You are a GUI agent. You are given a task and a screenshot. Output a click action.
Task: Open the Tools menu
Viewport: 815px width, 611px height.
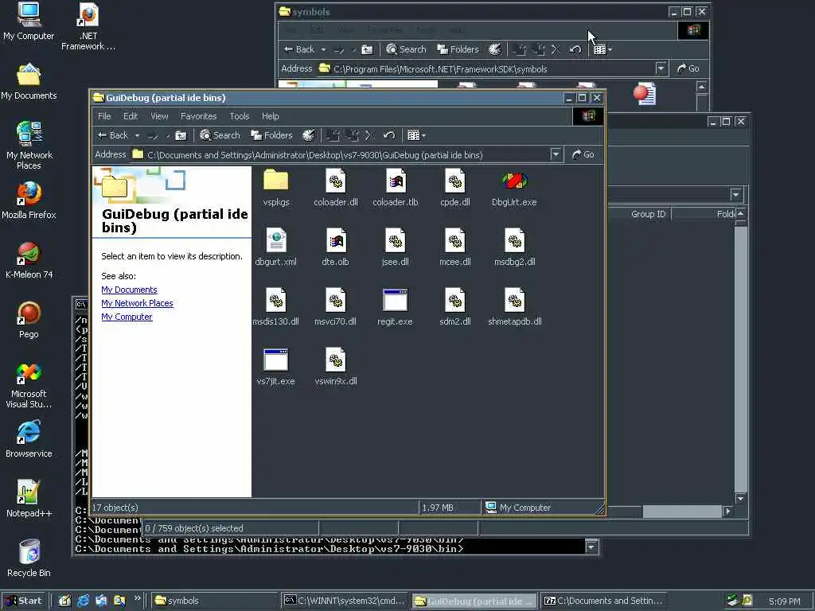point(239,116)
